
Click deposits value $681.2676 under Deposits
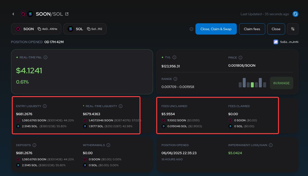(x=24, y=153)
